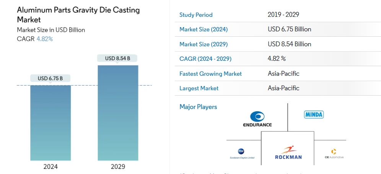
Task: Click the TVS Sundaram-Clayton logo
Action: pyautogui.click(x=242, y=154)
